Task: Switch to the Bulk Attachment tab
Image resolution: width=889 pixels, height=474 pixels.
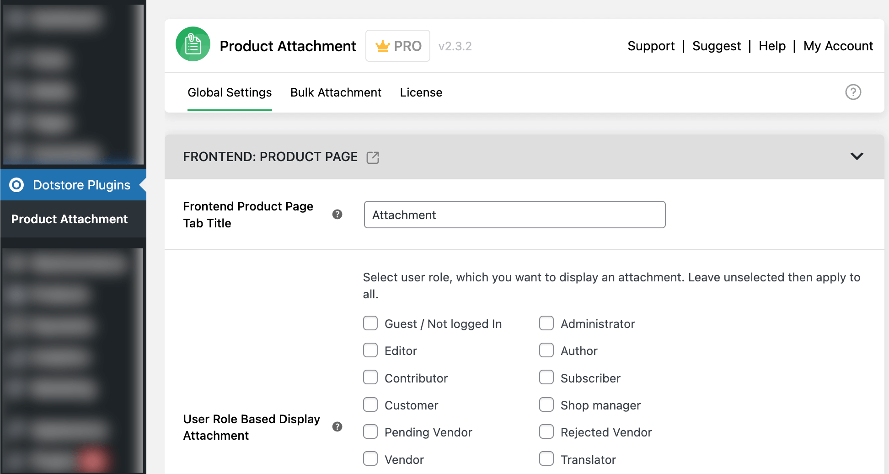Action: (336, 92)
